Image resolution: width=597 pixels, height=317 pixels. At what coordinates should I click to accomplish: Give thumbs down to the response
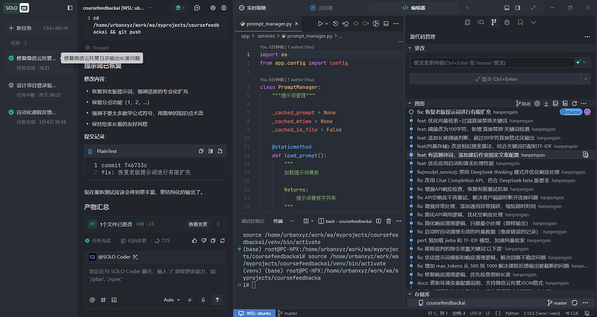(203, 241)
